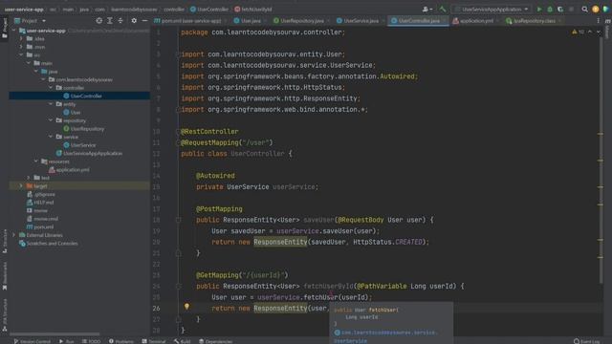Click Expand All in Project panel
Image resolution: width=612 pixels, height=344 pixels.
[110, 21]
